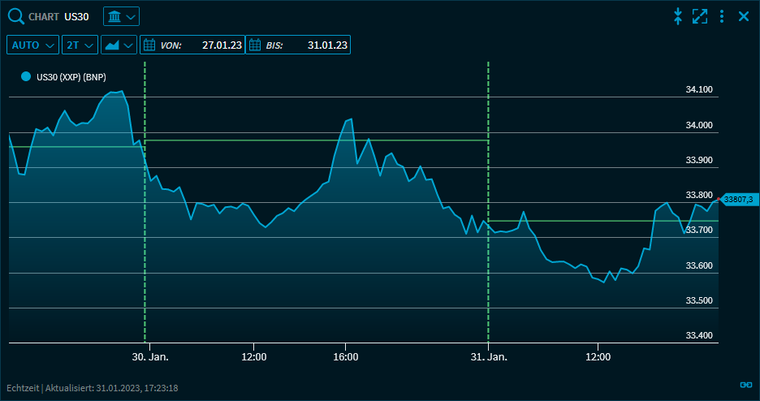
Task: Click the BIS calendar icon
Action: (x=255, y=45)
